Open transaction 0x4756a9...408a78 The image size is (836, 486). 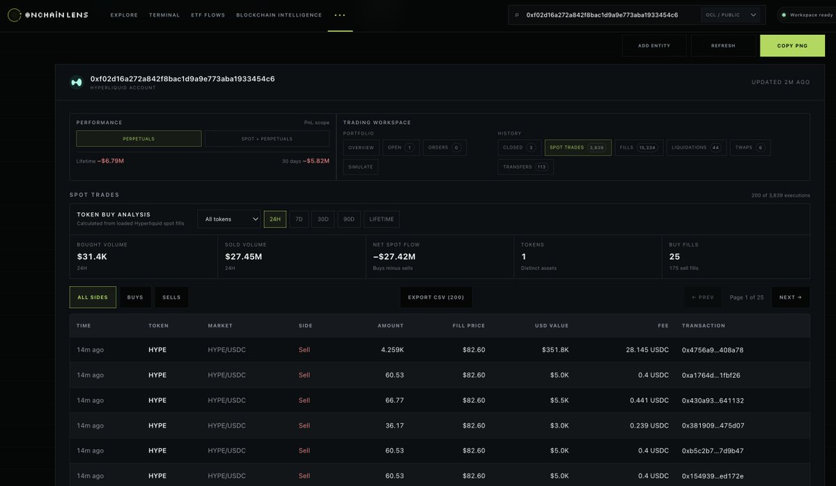713,350
